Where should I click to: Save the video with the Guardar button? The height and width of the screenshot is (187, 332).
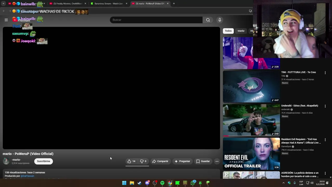click(203, 161)
